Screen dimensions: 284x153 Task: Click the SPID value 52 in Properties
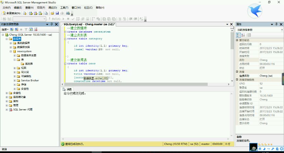point(261,84)
